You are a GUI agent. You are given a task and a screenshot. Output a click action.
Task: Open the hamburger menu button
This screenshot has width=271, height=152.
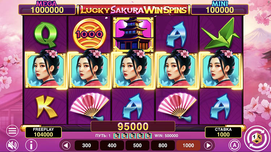[12, 131]
